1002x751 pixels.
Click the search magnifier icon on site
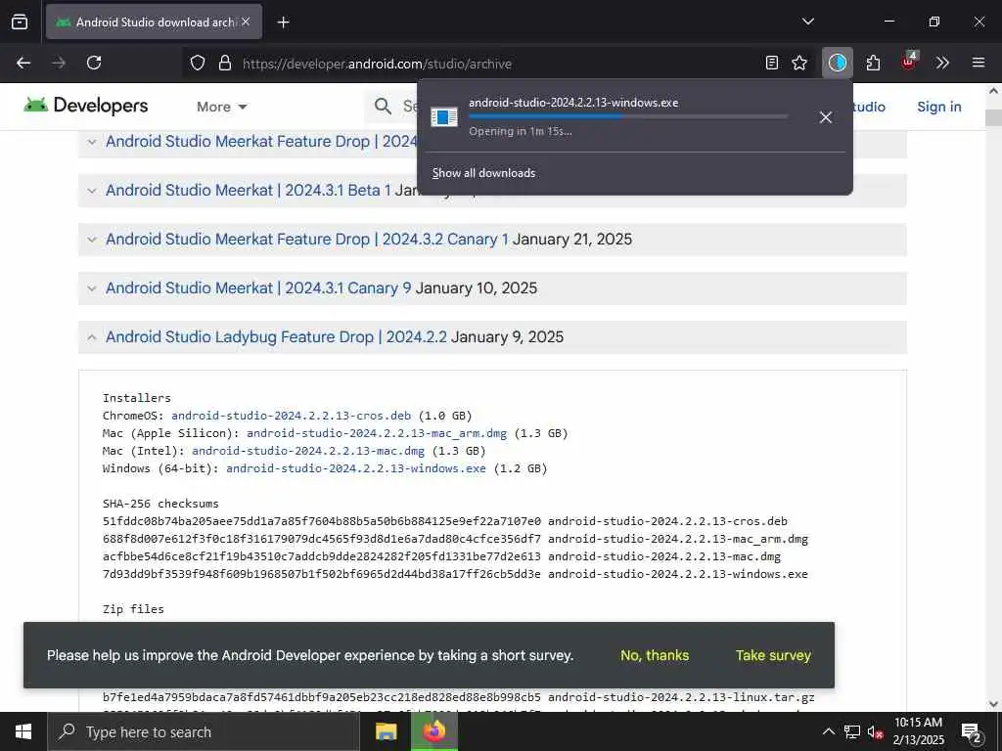(383, 107)
